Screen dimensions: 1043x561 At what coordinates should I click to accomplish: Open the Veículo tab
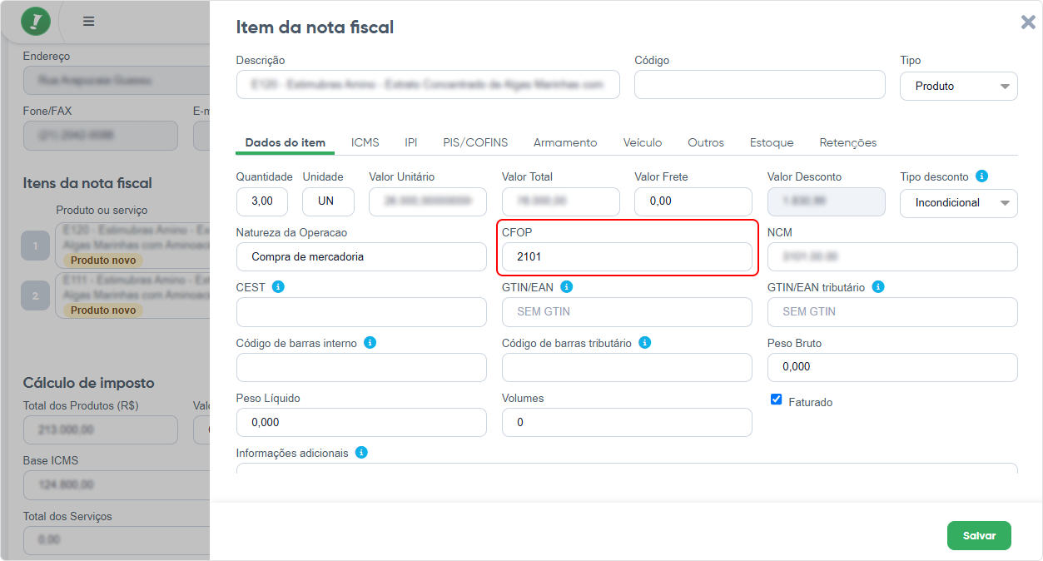pyautogui.click(x=643, y=143)
